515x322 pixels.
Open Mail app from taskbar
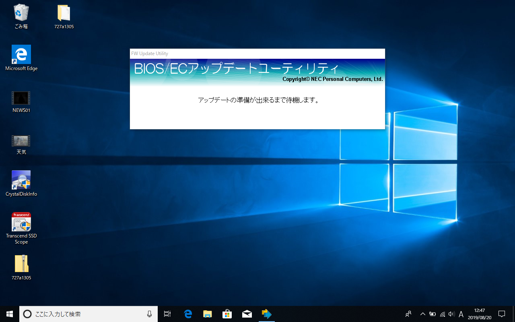click(x=247, y=314)
